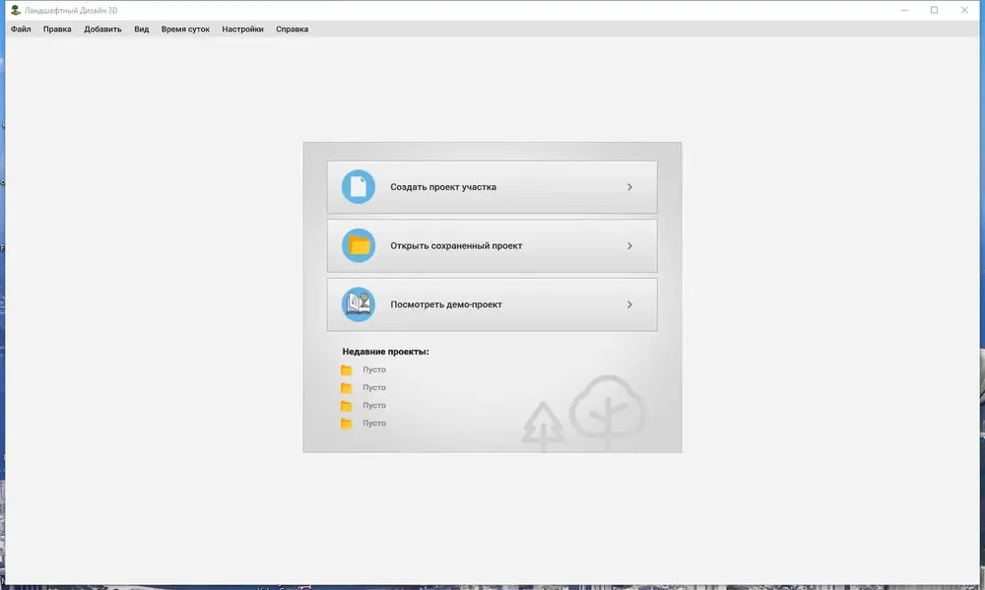Click the fourth recent project folder icon
Image resolution: width=985 pixels, height=590 pixels.
(346, 424)
